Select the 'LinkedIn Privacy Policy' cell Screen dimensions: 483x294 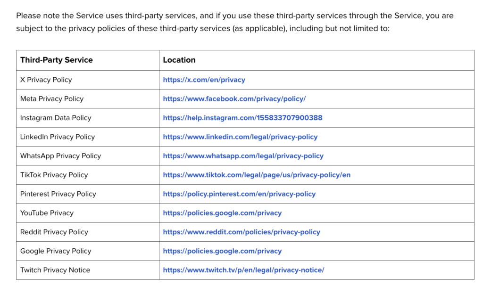pyautogui.click(x=88, y=137)
